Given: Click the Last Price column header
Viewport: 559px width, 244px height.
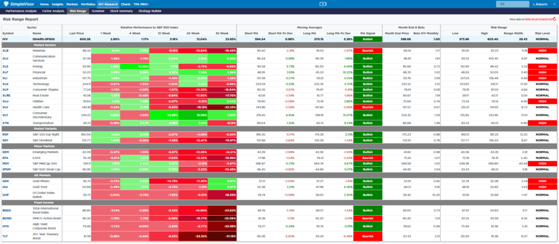Looking at the screenshot, I should click(x=76, y=33).
